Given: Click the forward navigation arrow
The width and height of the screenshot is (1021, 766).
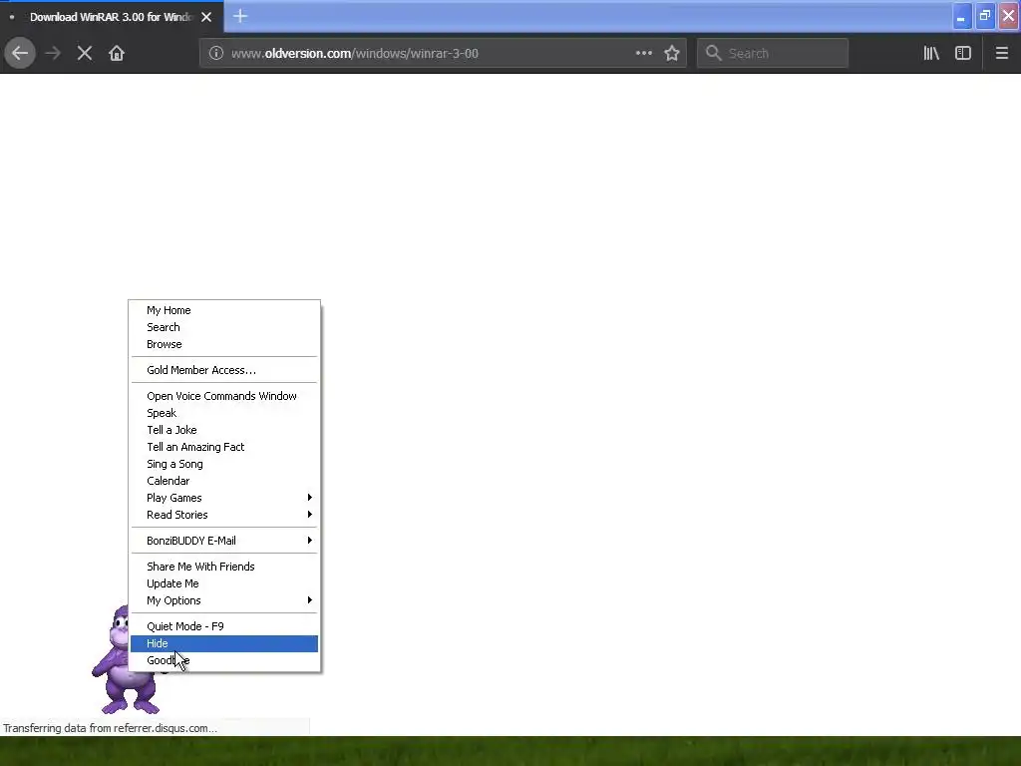Looking at the screenshot, I should pyautogui.click(x=53, y=53).
